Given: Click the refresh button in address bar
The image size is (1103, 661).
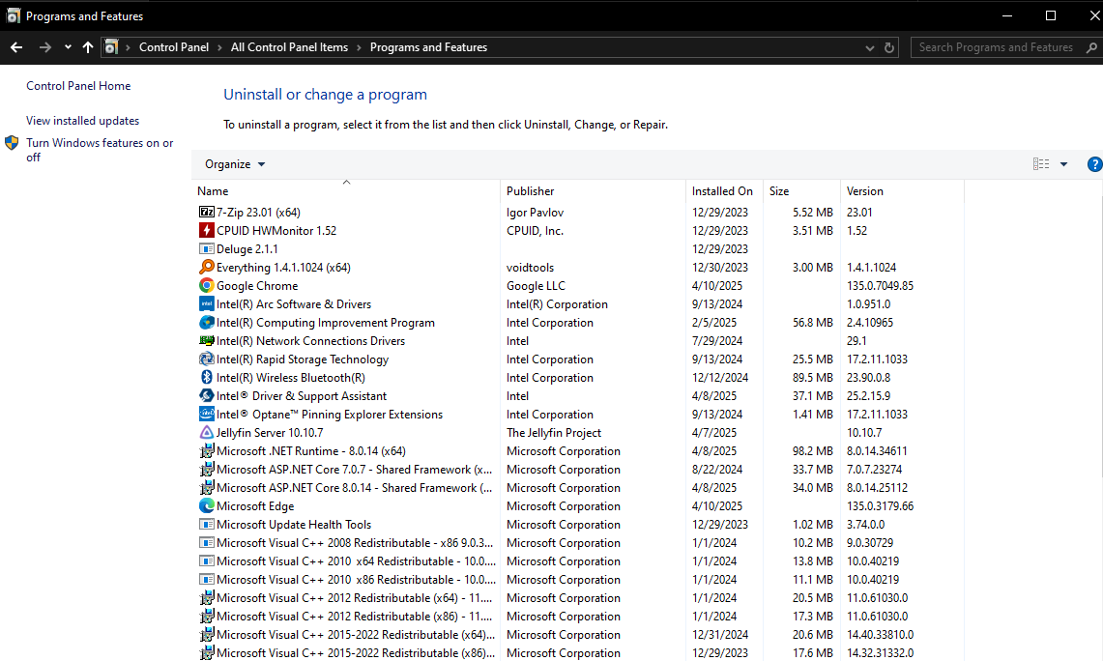Looking at the screenshot, I should coord(890,47).
